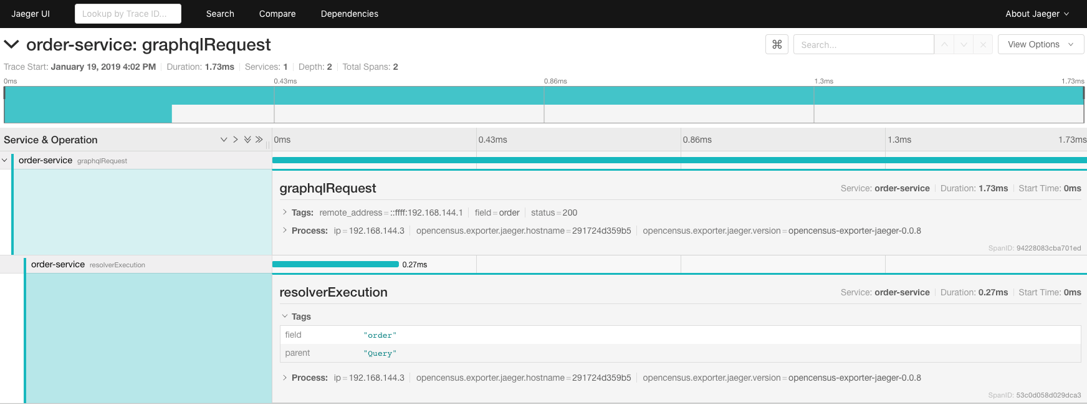Open the About Jaeger menu
This screenshot has width=1087, height=405.
click(x=1037, y=14)
